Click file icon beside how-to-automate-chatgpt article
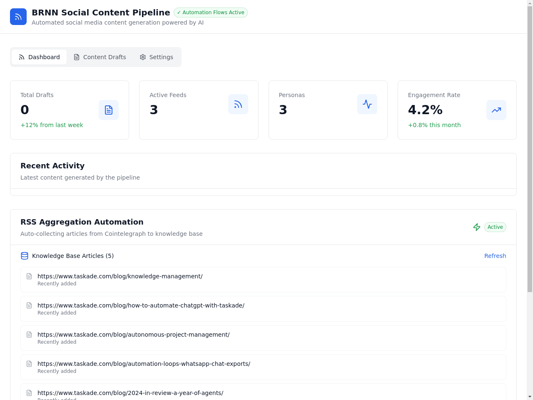This screenshot has width=533, height=400. click(29, 305)
